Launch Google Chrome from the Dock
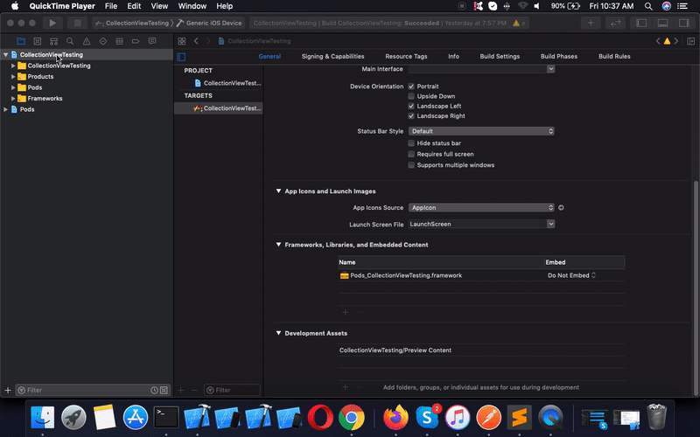 [x=352, y=418]
